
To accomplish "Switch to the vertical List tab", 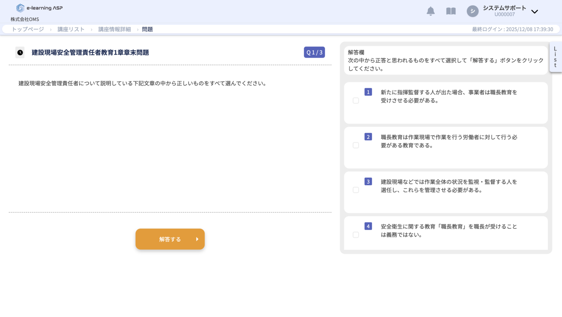I will click(555, 57).
